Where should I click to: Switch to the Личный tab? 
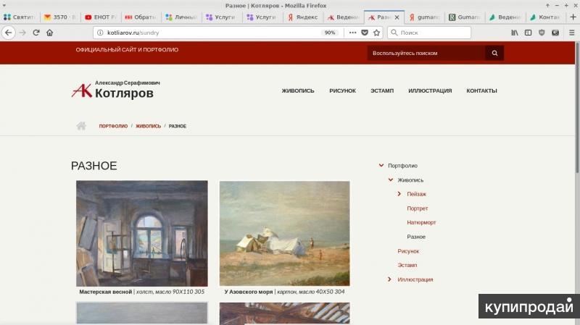coord(181,17)
